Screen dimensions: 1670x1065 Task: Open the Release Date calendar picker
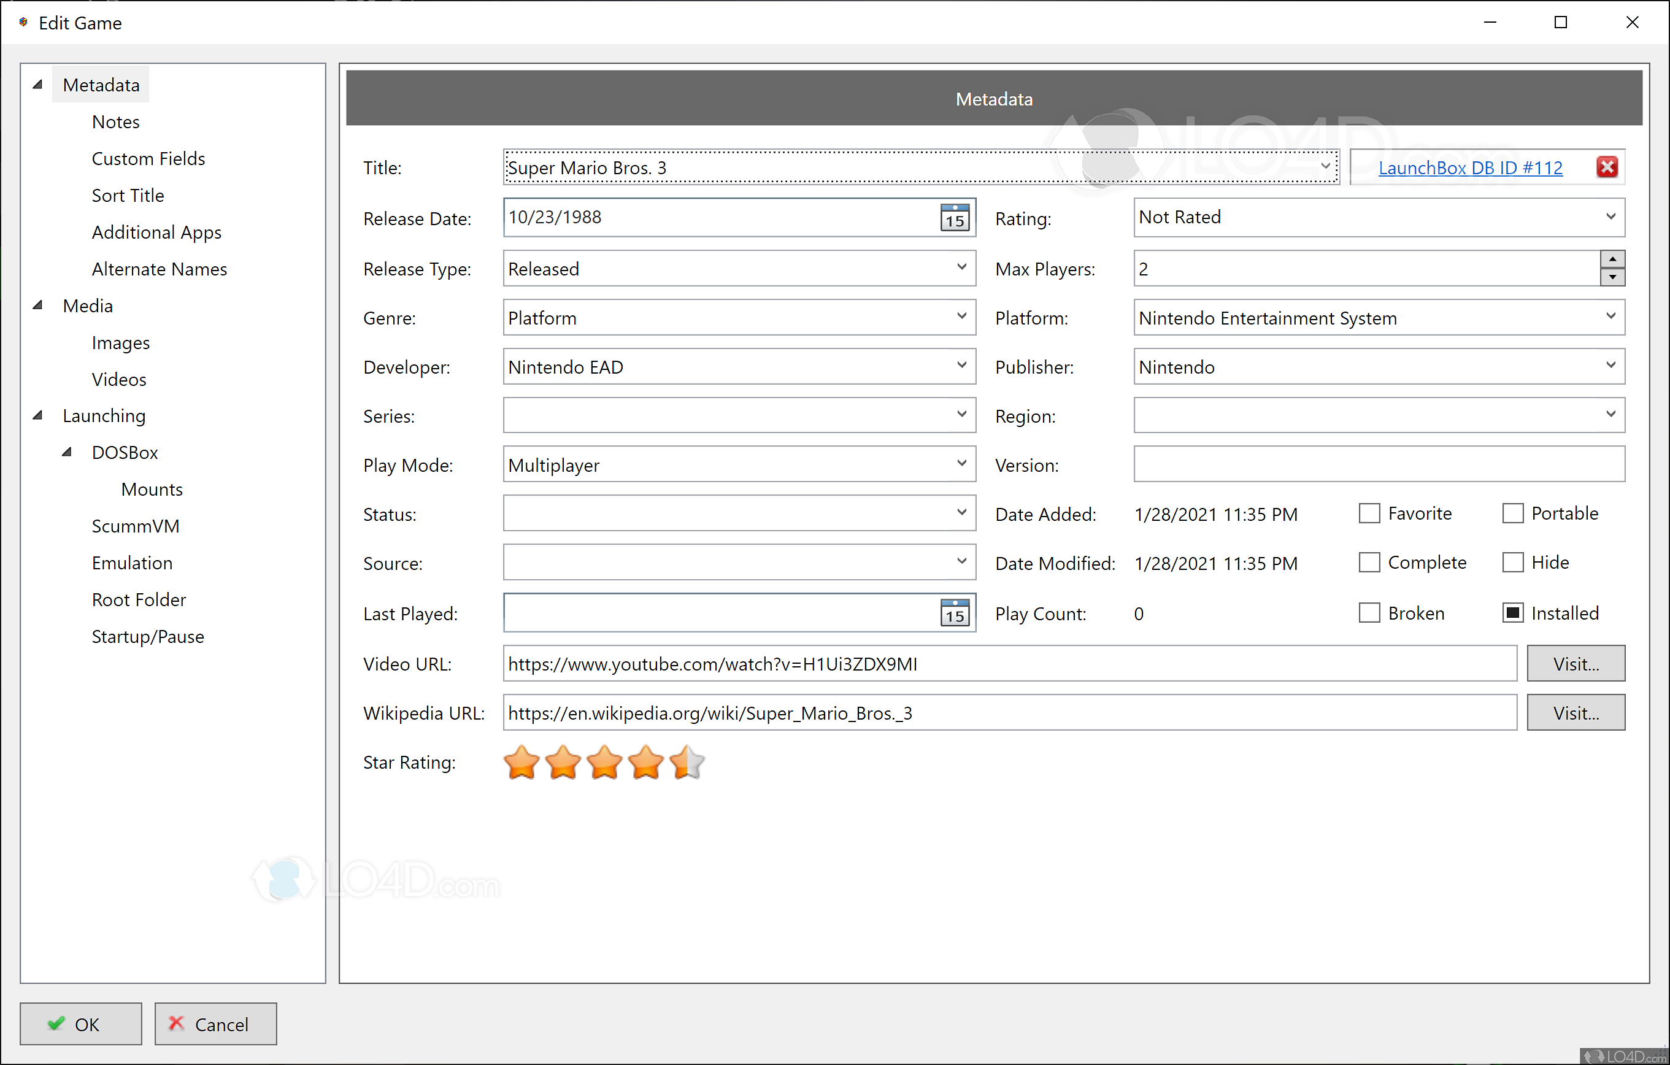pos(954,218)
